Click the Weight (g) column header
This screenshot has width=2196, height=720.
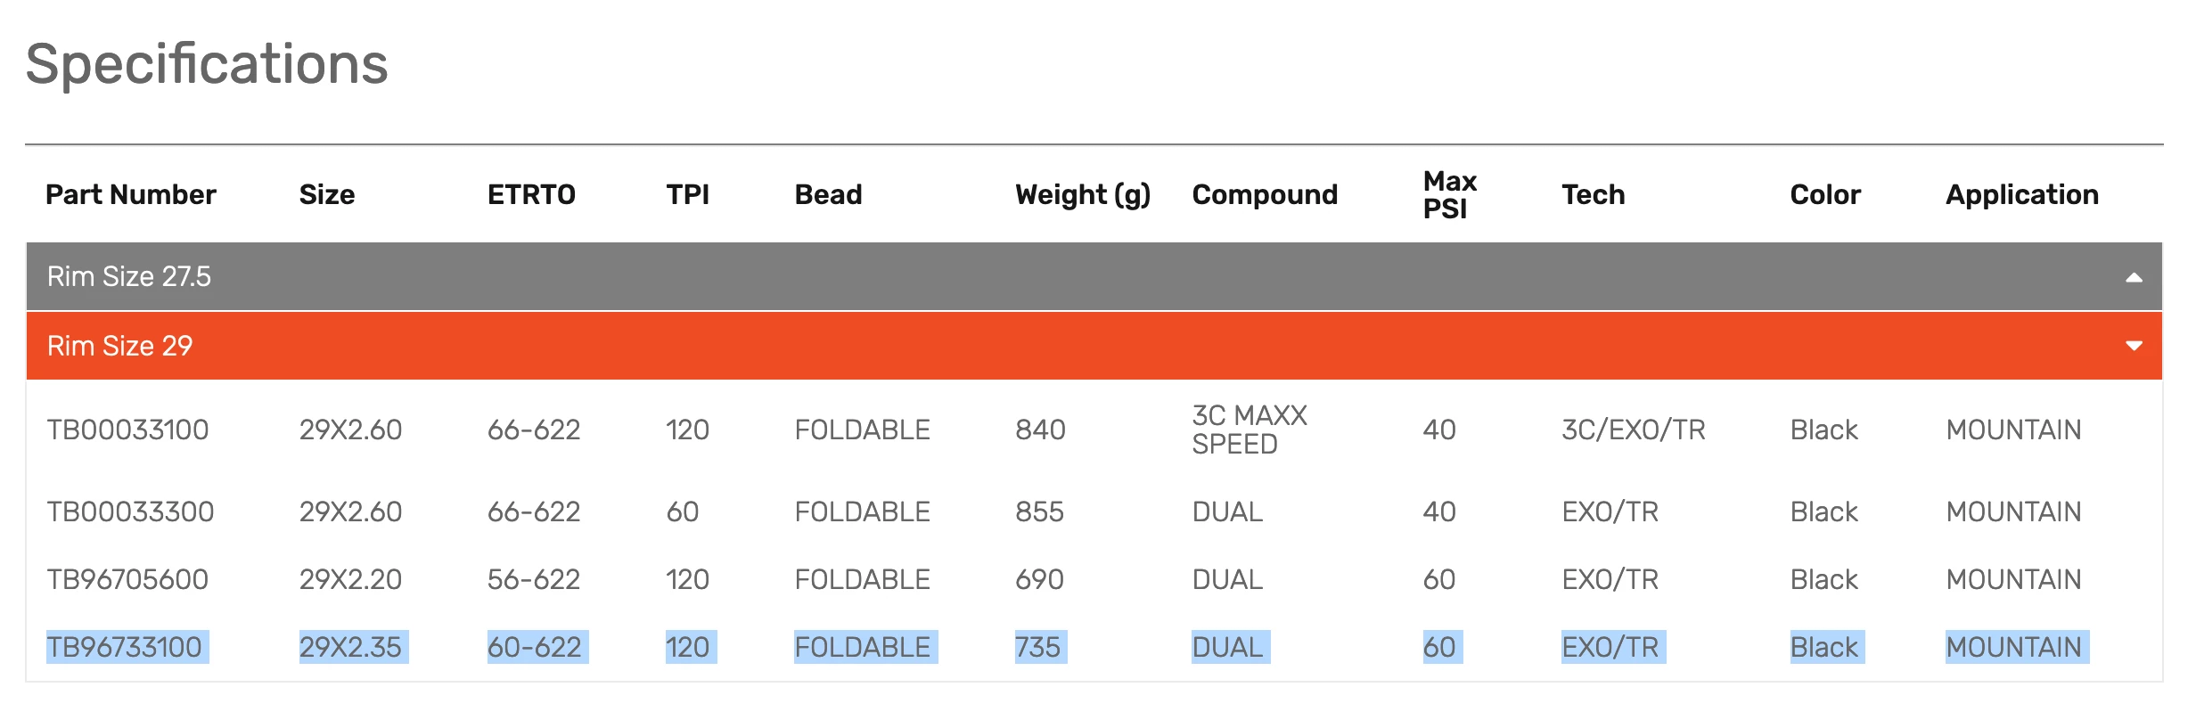click(1083, 194)
